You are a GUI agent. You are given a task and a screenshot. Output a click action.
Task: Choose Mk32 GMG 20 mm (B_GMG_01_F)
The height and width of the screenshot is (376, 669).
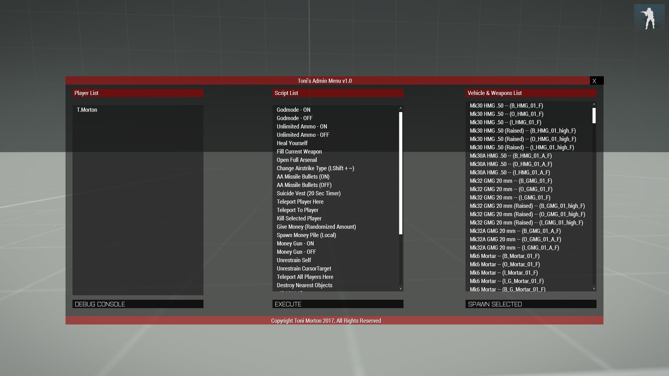tap(511, 181)
